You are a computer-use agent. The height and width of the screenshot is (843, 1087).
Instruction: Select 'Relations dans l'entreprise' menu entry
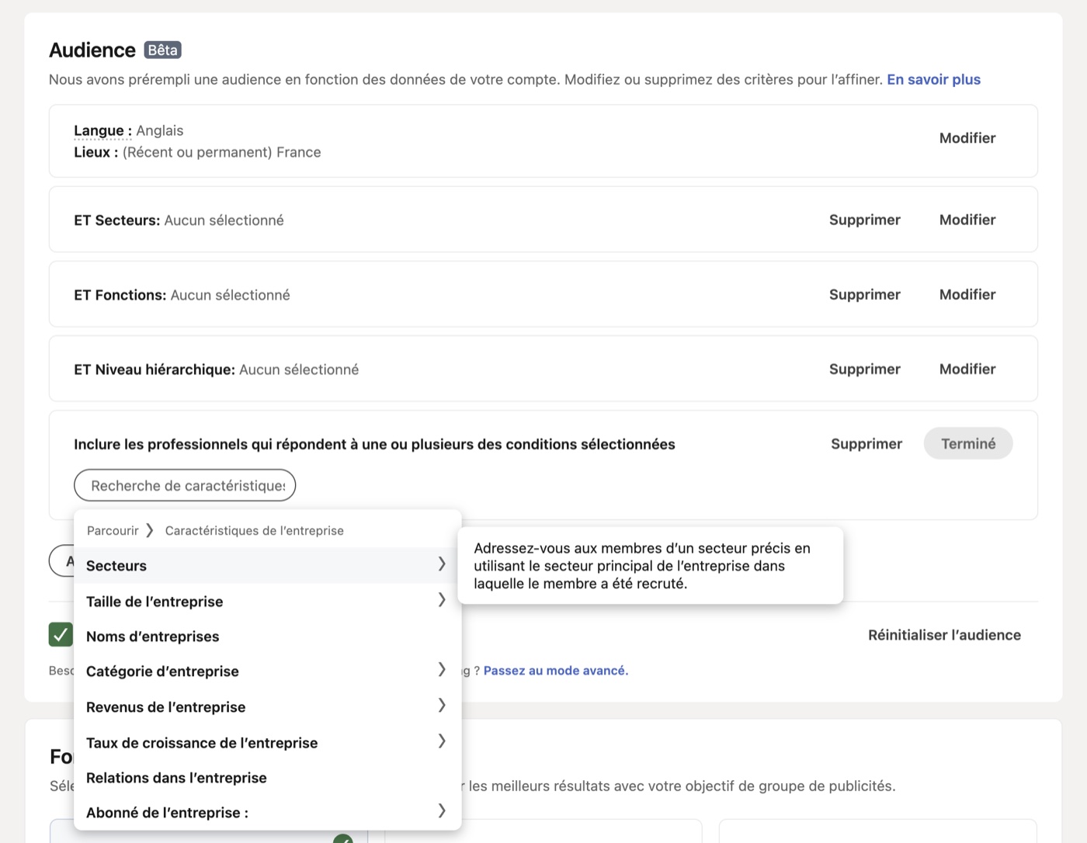coord(267,778)
